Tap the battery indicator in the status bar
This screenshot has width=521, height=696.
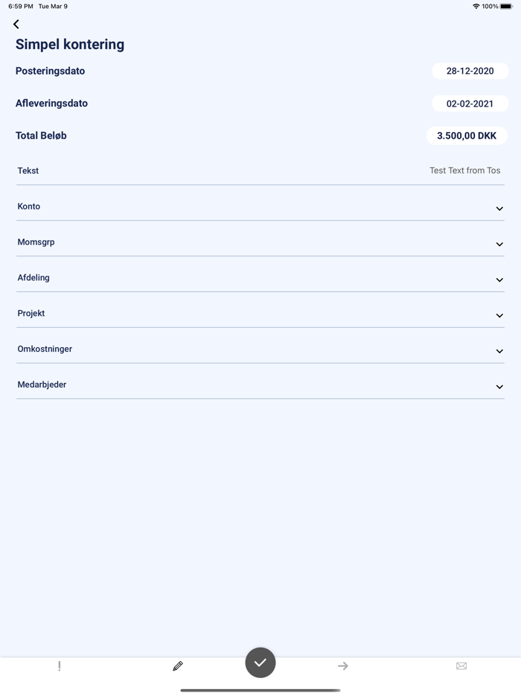point(508,6)
